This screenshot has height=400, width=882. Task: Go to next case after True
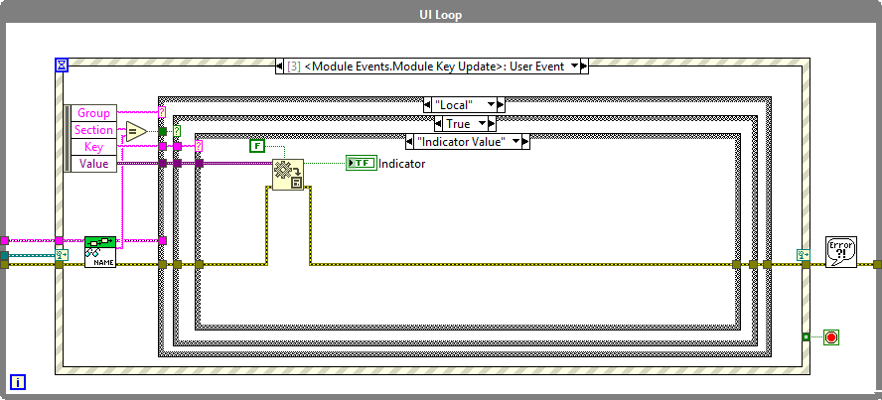pyautogui.click(x=492, y=124)
